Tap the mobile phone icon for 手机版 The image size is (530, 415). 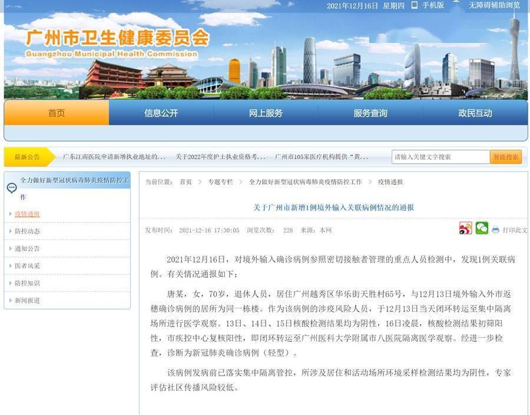tap(415, 5)
